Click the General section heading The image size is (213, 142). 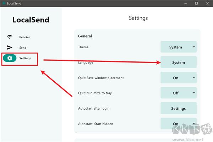[85, 36]
